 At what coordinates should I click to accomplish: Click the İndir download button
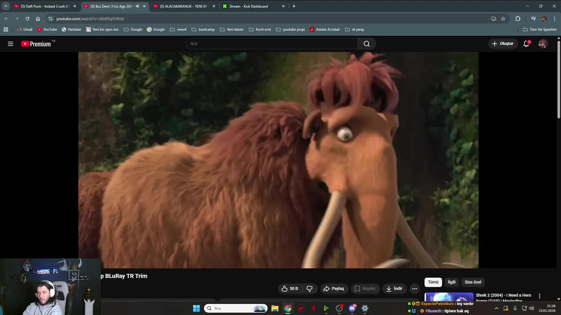[394, 289]
